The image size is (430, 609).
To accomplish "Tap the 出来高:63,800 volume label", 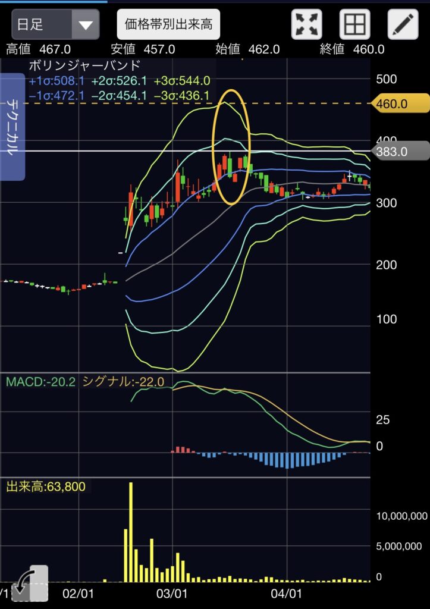I will point(46,486).
